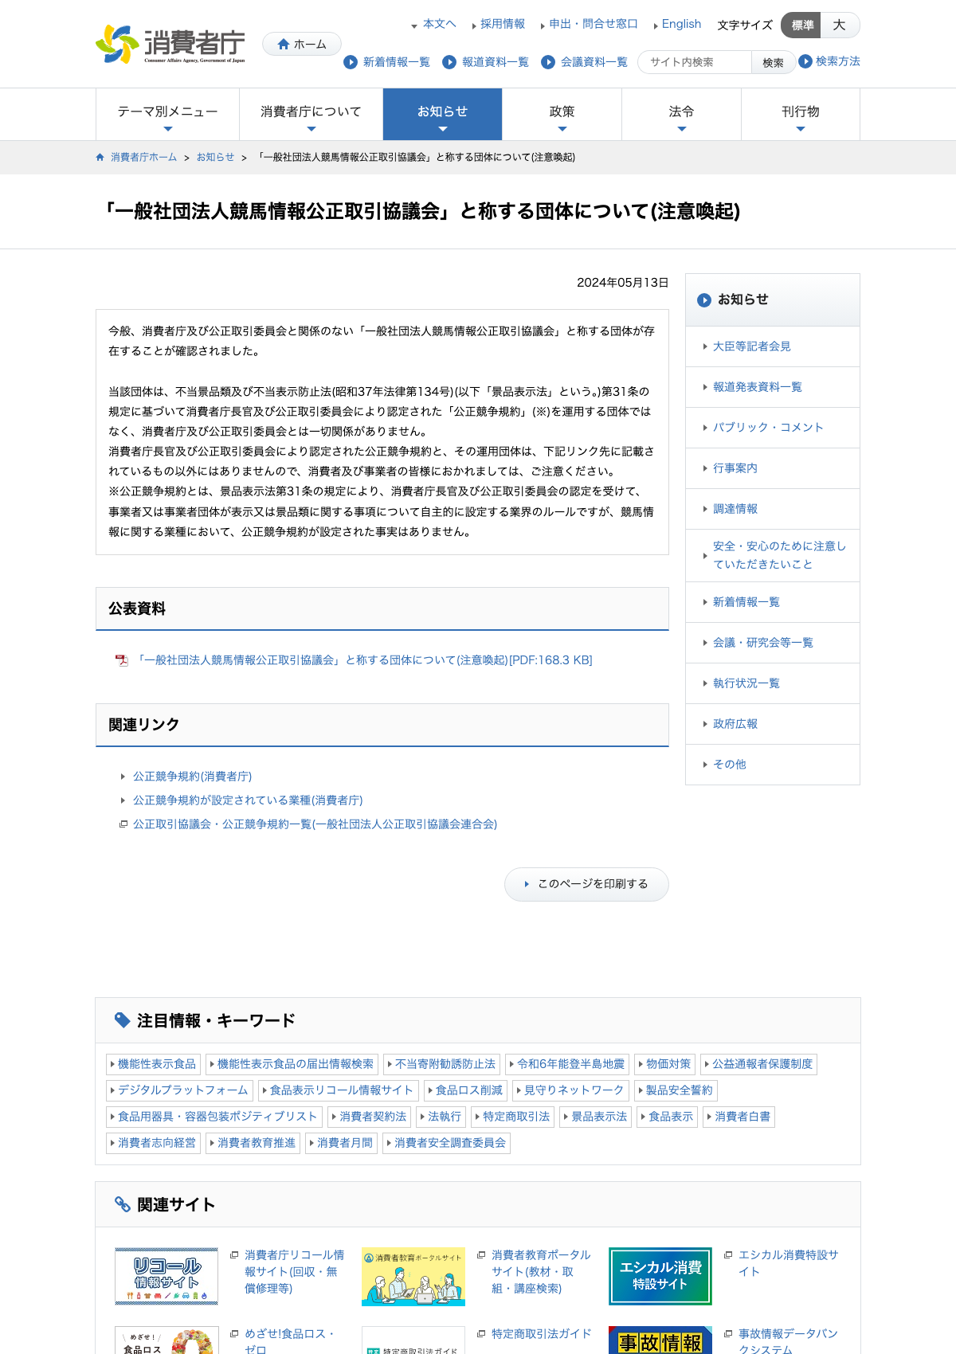Expand the 消費者庁について menu

coord(311,115)
